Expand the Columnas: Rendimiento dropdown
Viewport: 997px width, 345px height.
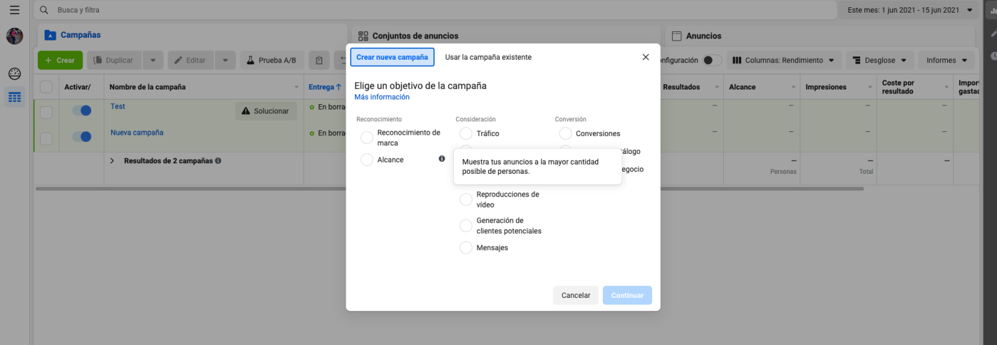[784, 60]
